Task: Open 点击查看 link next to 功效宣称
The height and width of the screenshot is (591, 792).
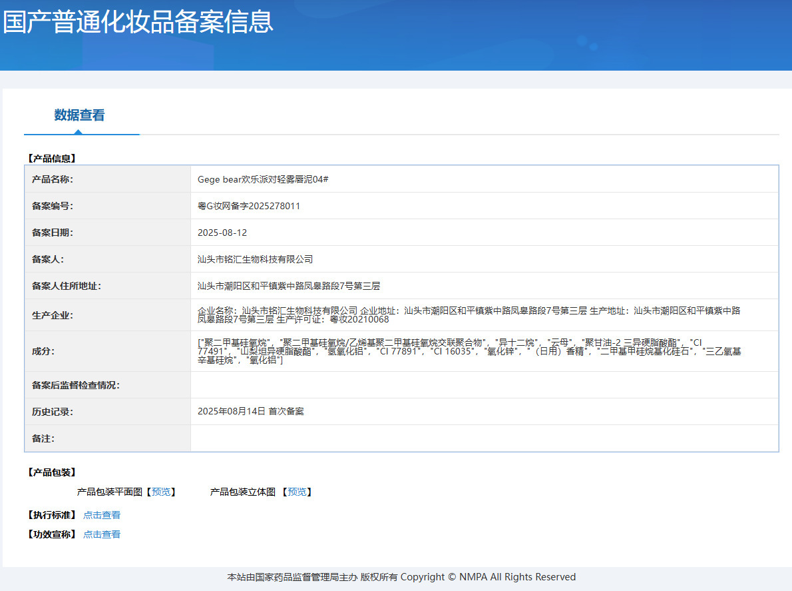Action: pos(102,534)
